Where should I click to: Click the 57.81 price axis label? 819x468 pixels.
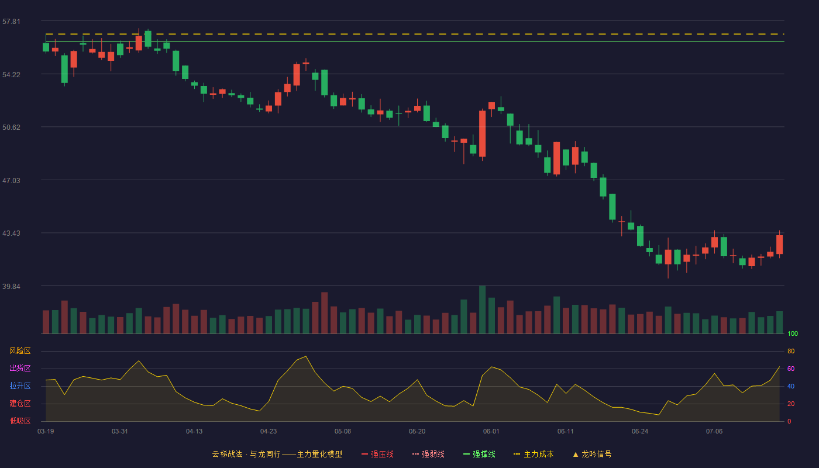click(11, 22)
